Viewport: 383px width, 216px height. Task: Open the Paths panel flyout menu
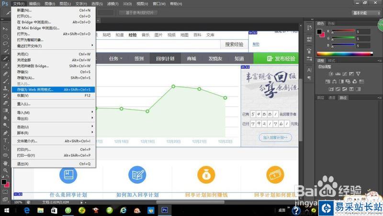[x=379, y=98]
